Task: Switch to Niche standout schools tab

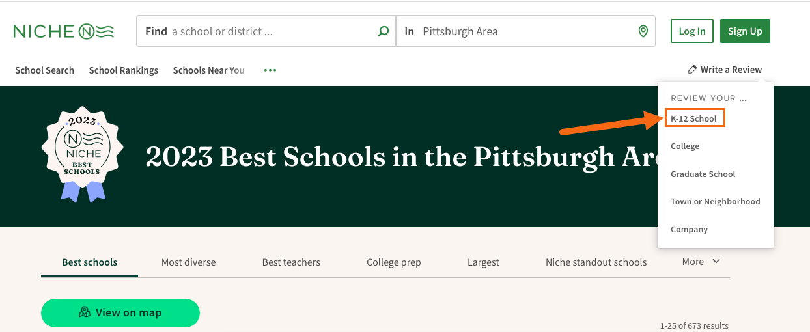Action: 596,262
